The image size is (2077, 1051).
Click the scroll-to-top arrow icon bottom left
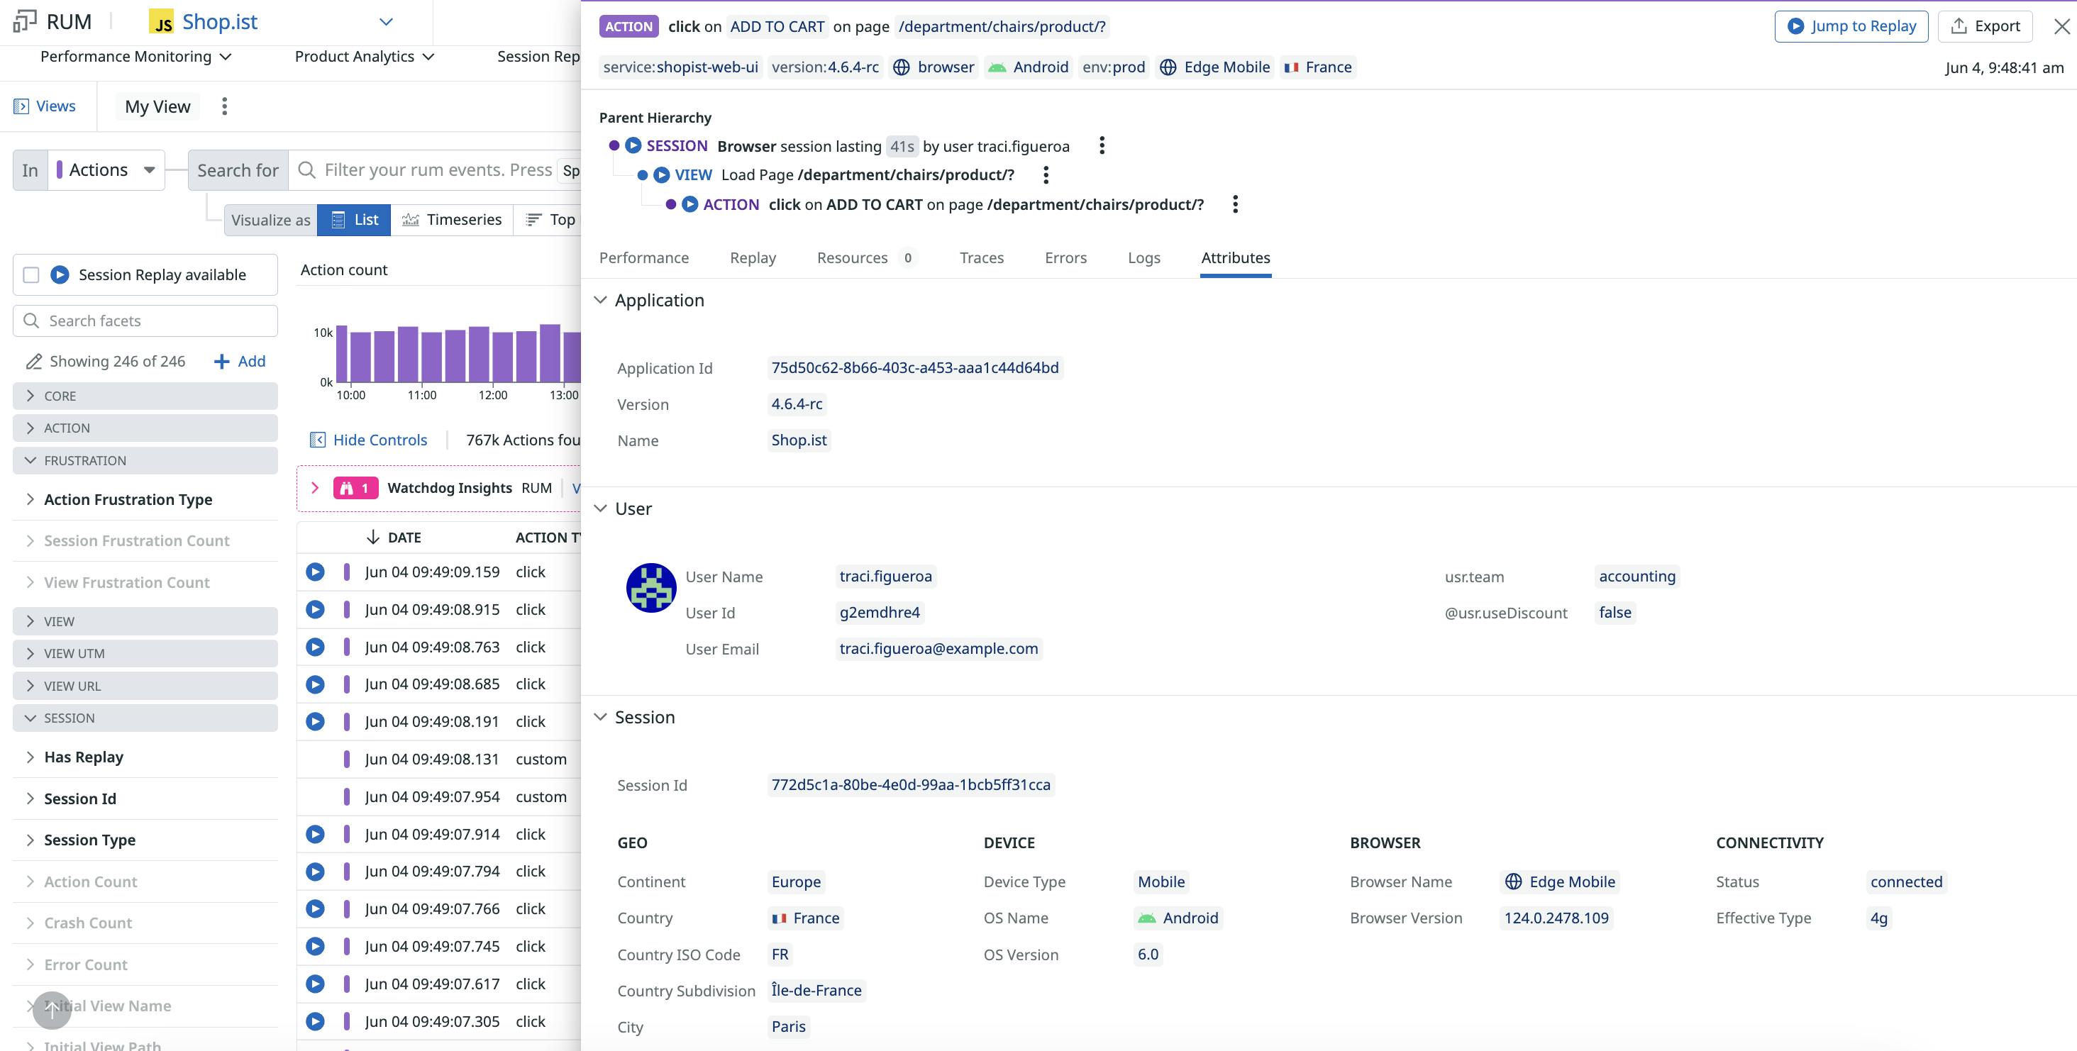(x=51, y=1009)
